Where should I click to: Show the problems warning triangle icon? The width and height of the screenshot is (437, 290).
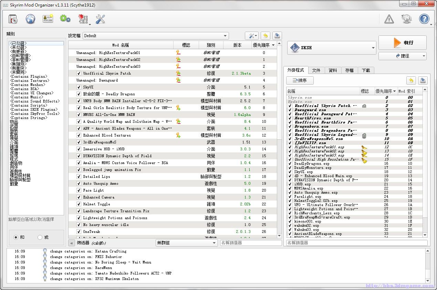tap(389, 19)
